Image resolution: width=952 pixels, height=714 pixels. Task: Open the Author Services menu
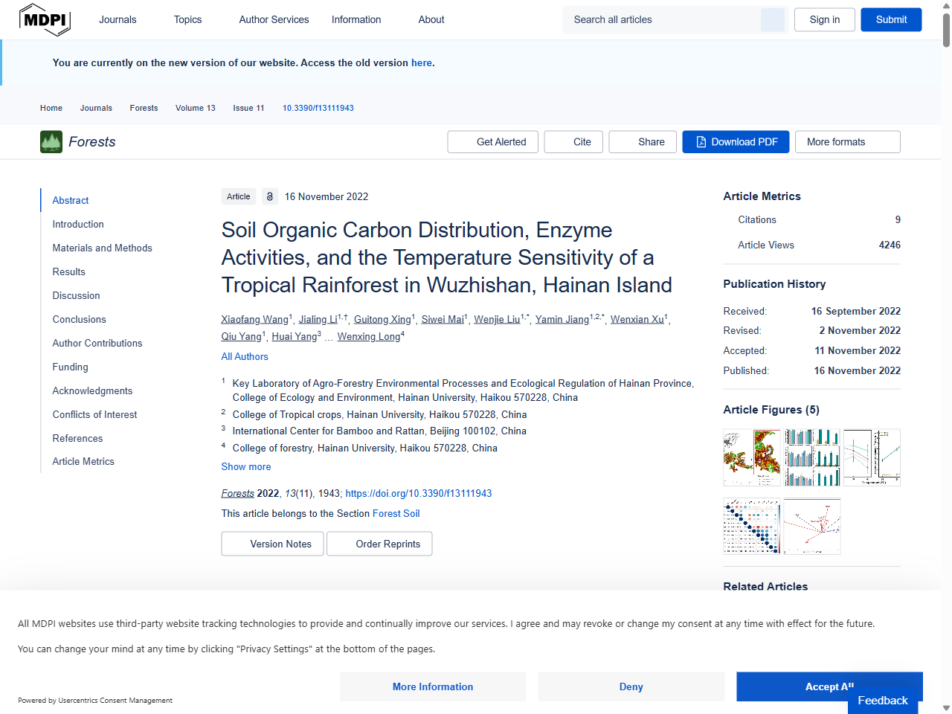274,19
